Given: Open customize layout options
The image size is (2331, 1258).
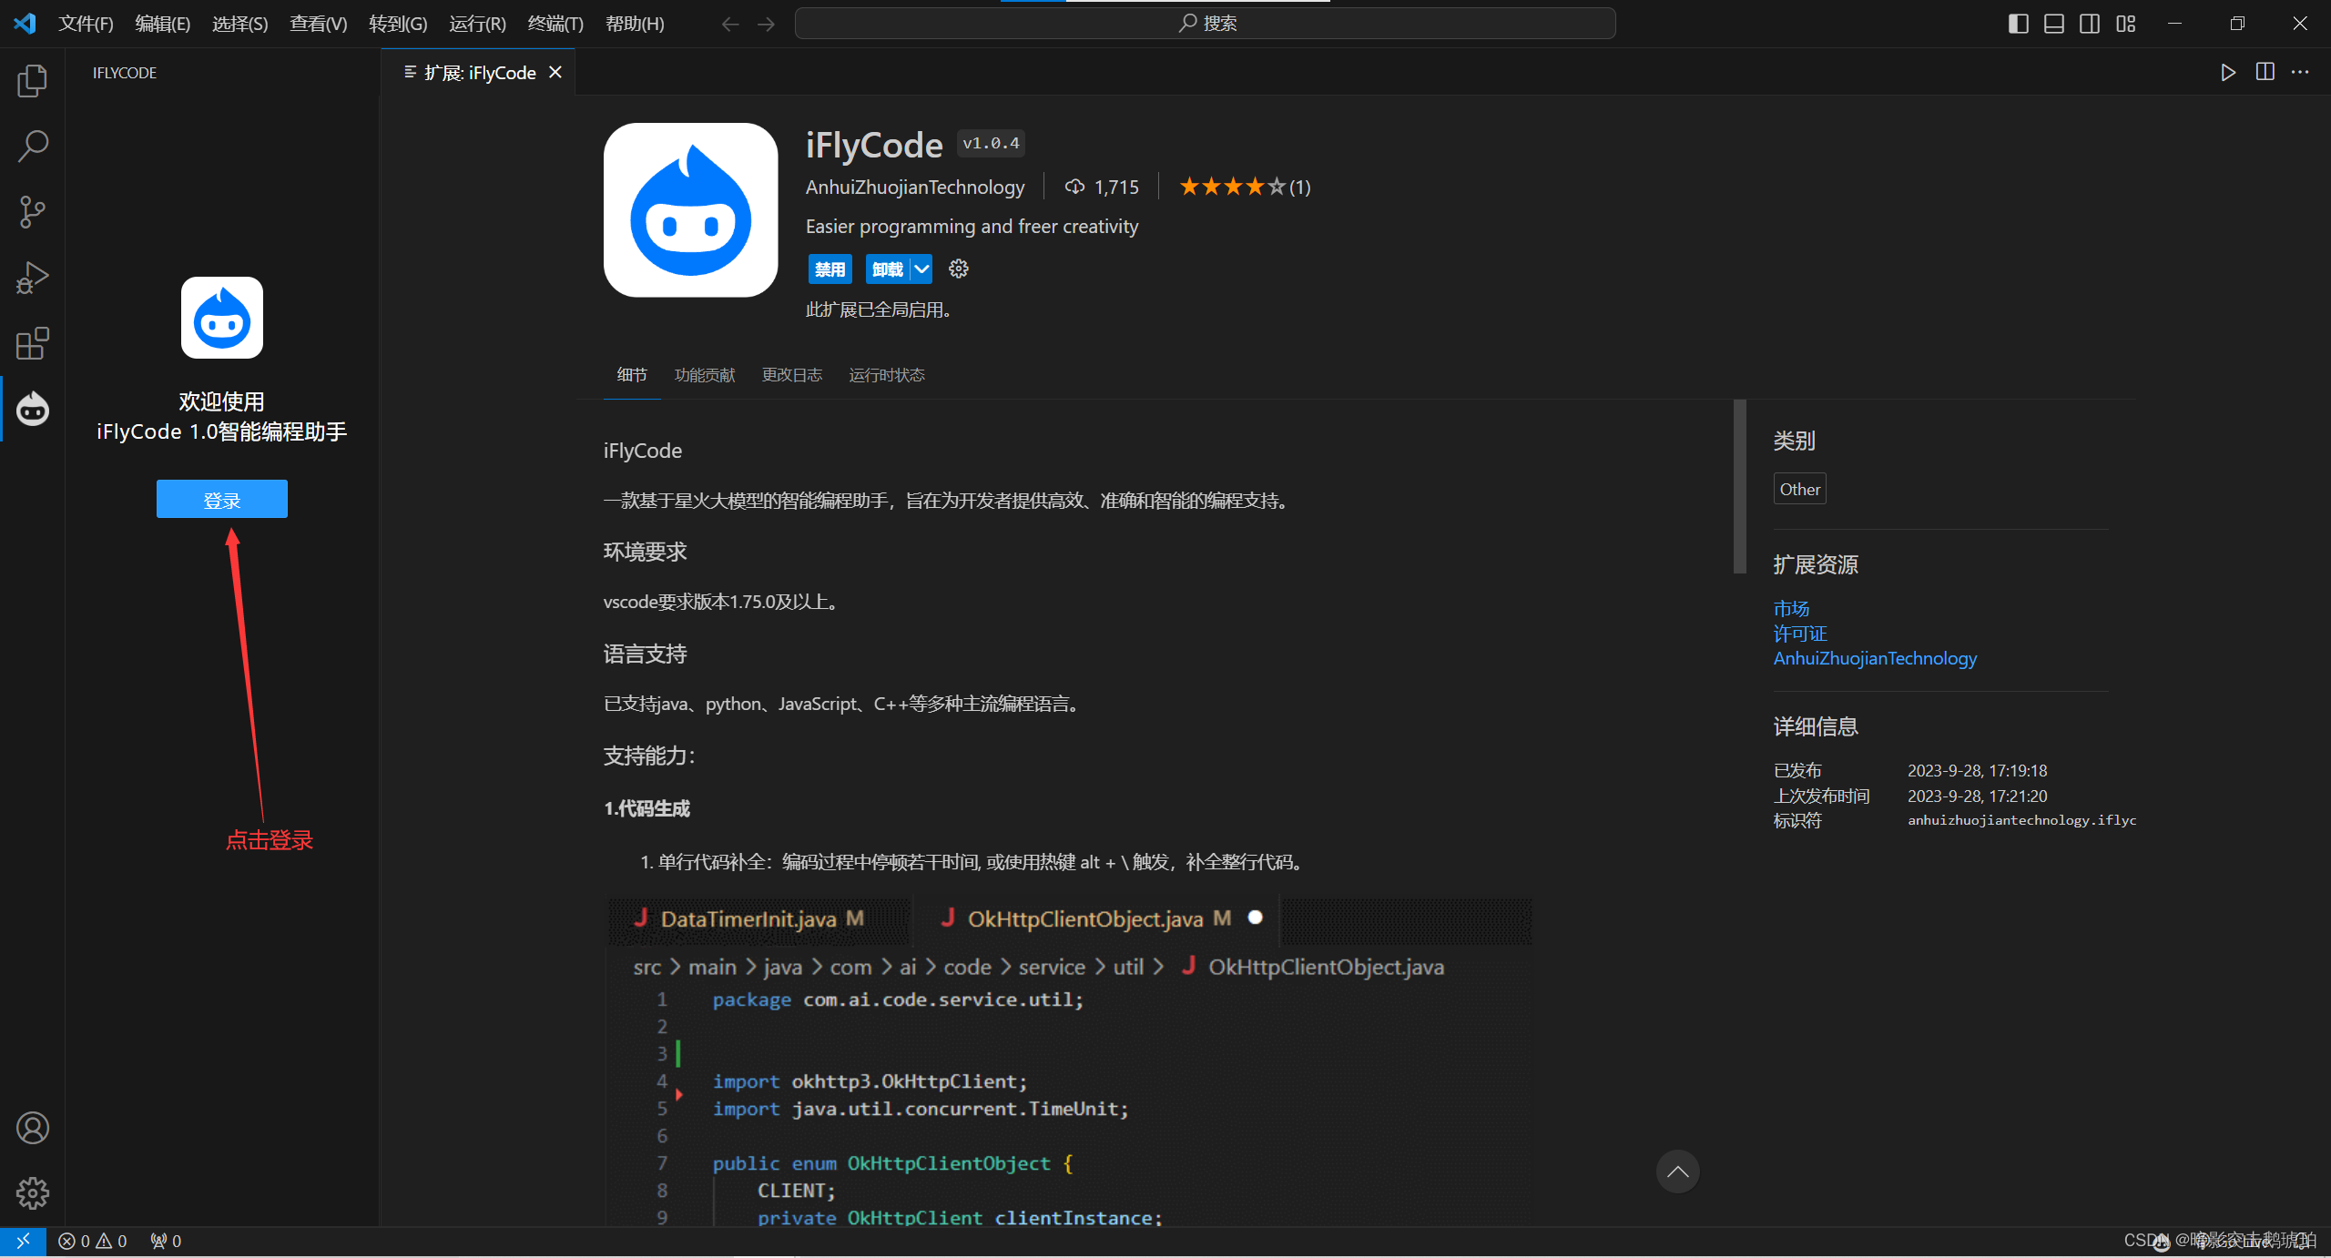Looking at the screenshot, I should [2125, 24].
